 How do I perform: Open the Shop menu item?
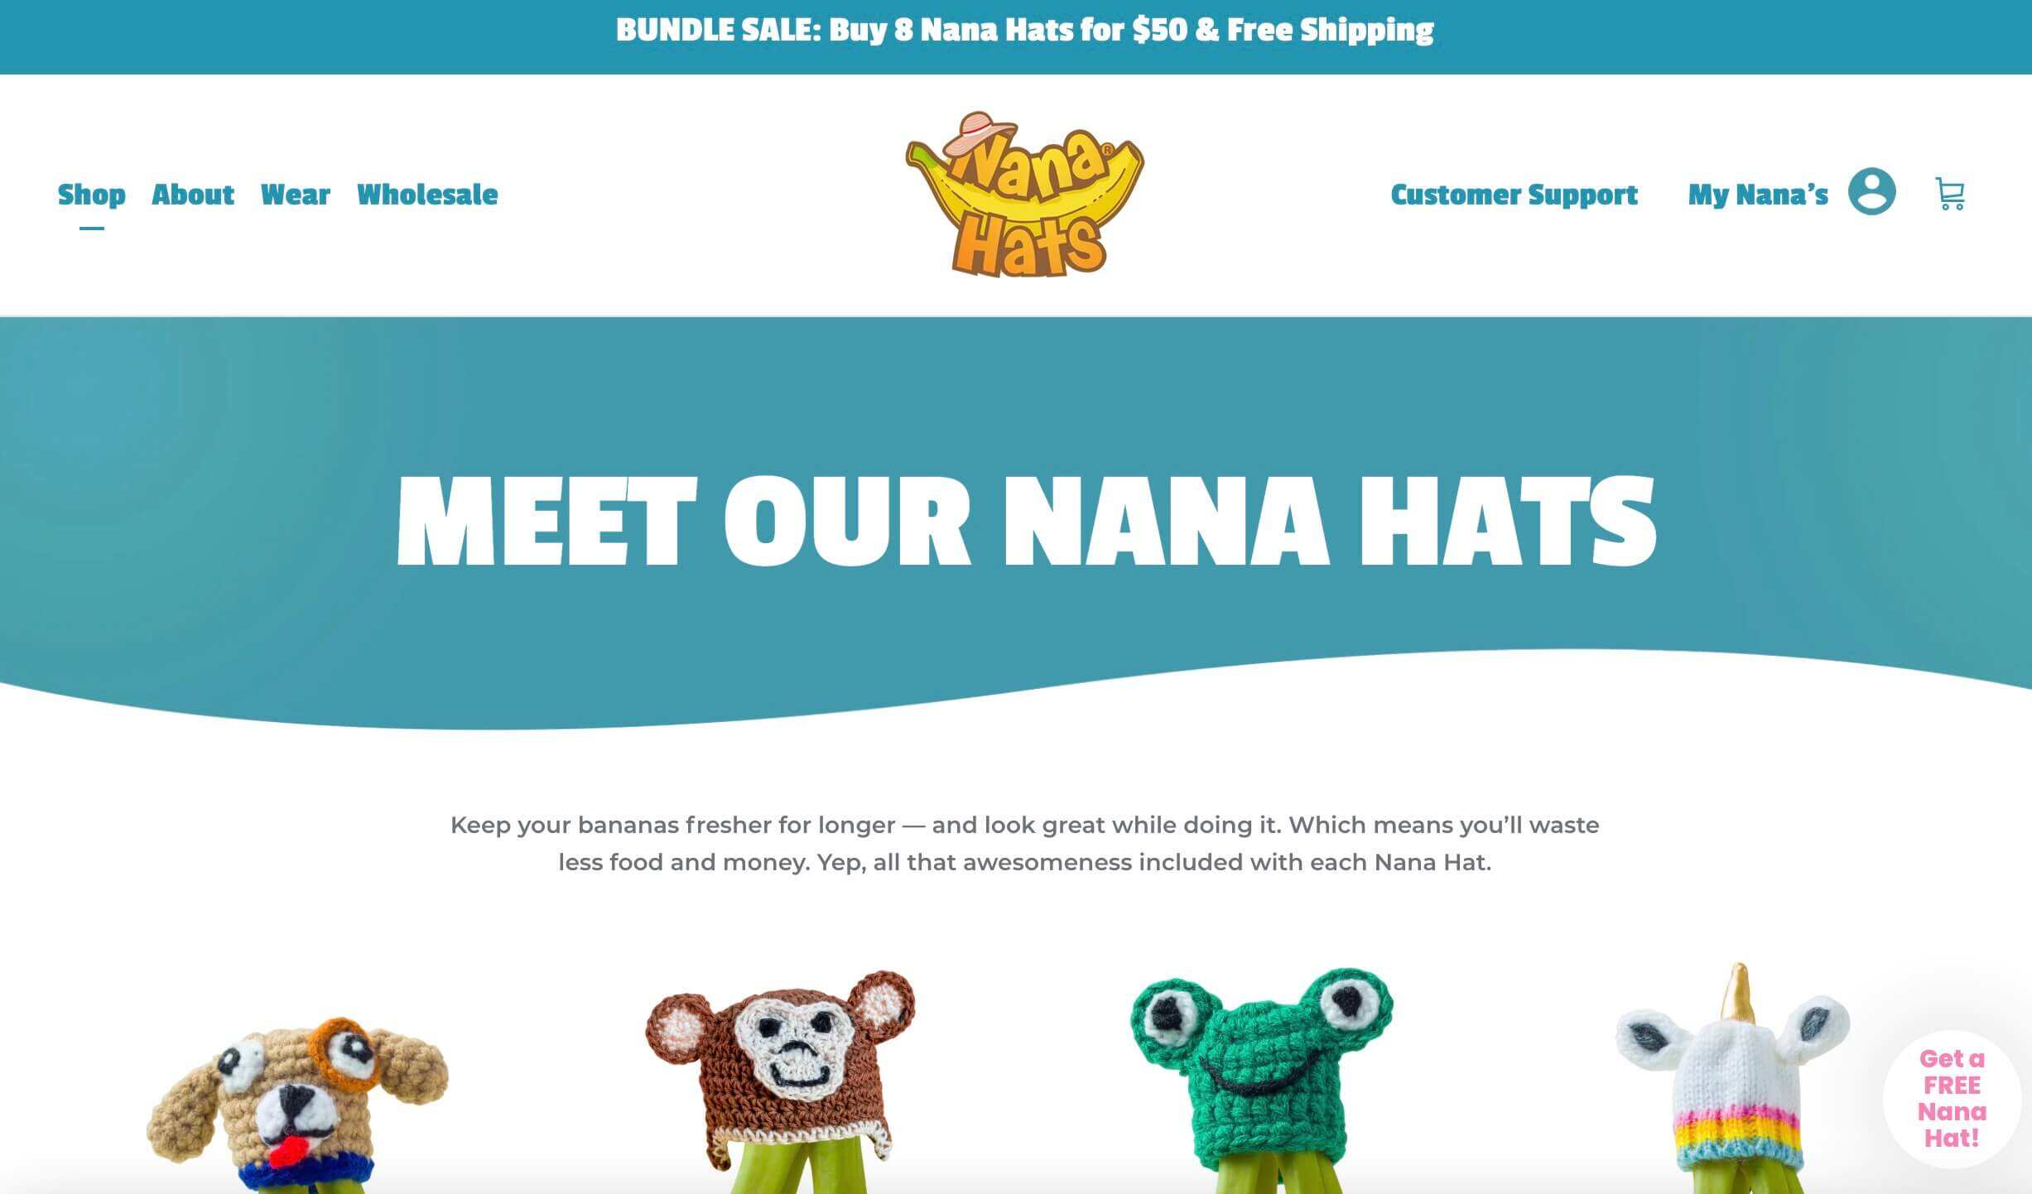92,195
